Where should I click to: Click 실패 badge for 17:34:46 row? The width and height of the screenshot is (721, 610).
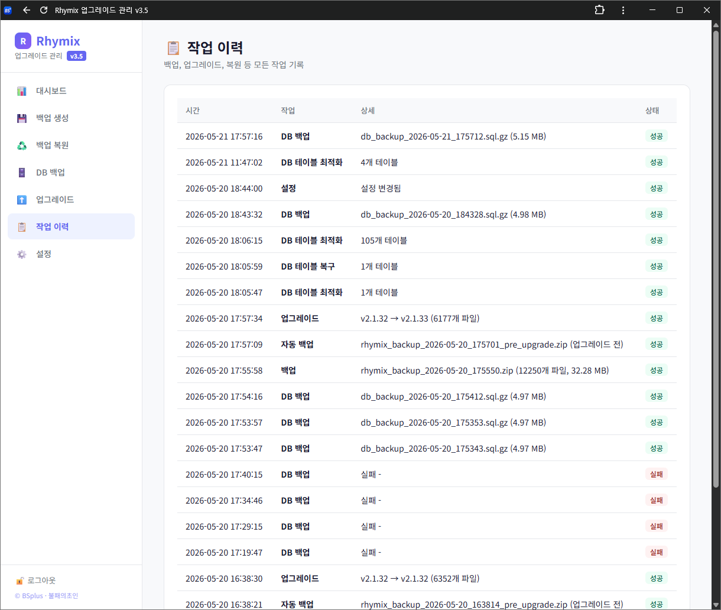pos(656,500)
